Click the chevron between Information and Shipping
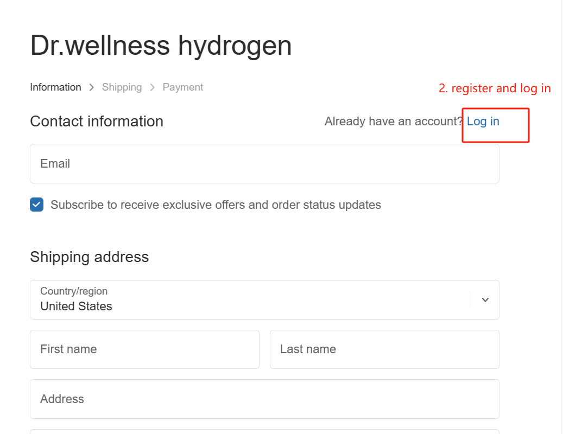563x434 pixels. pos(92,87)
